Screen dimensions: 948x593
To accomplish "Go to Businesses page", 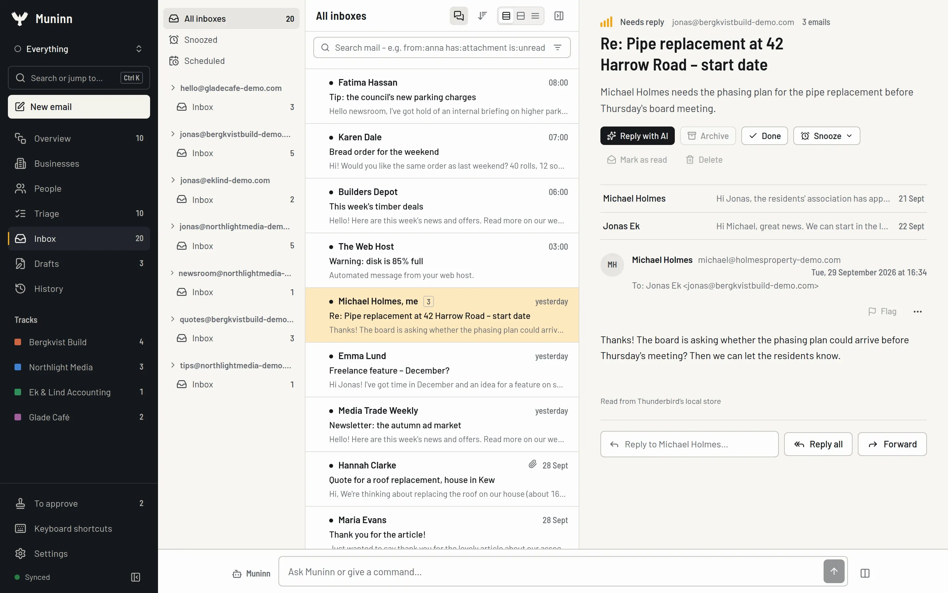I will coord(79,163).
